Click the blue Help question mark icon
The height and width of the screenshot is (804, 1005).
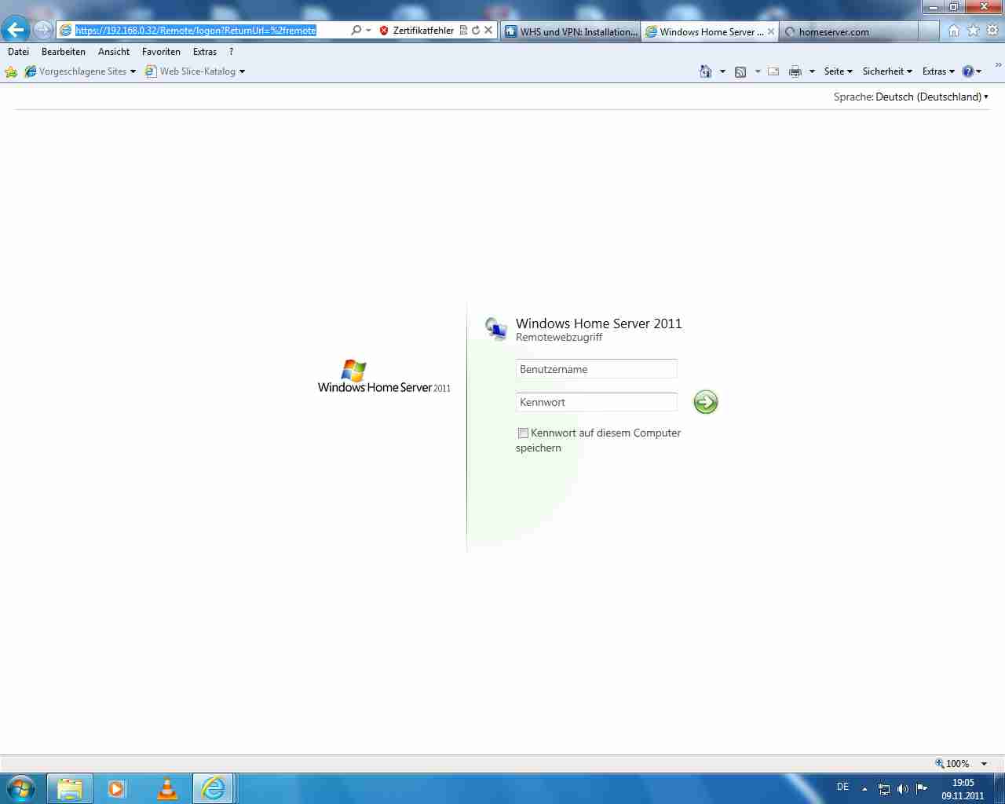pos(968,71)
